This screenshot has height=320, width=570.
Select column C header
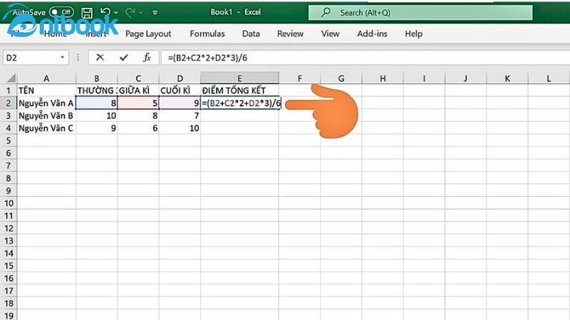tap(138, 78)
